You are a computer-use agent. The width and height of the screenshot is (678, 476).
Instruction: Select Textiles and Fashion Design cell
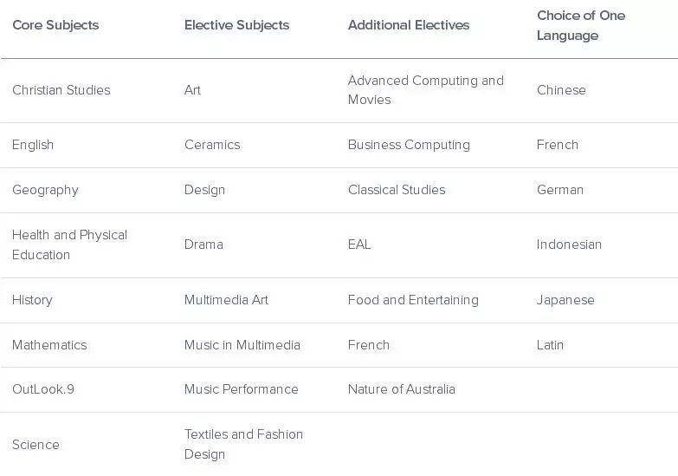pyautogui.click(x=243, y=444)
